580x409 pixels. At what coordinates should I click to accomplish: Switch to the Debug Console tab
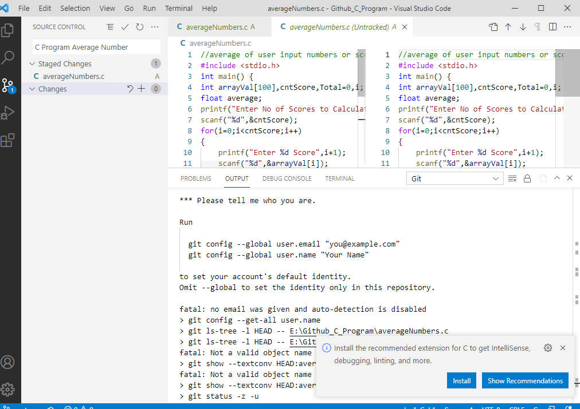tap(287, 178)
